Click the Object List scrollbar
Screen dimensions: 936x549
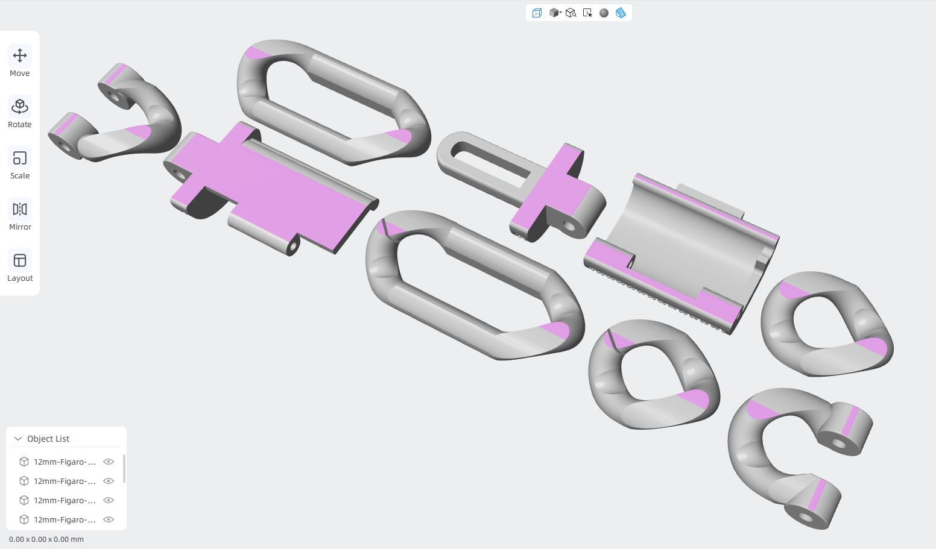(124, 469)
